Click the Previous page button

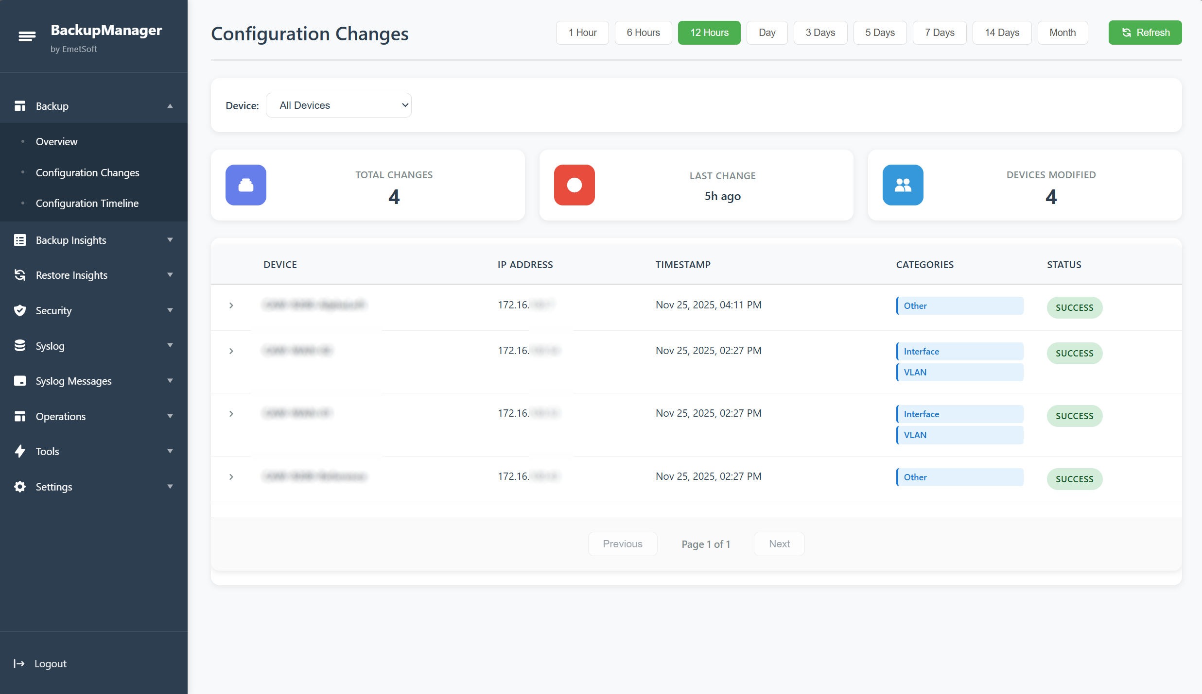pos(623,544)
